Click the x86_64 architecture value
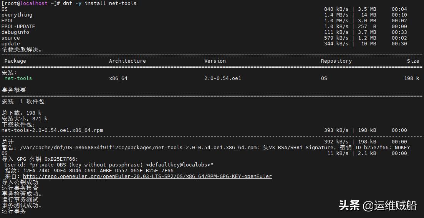 click(118, 78)
